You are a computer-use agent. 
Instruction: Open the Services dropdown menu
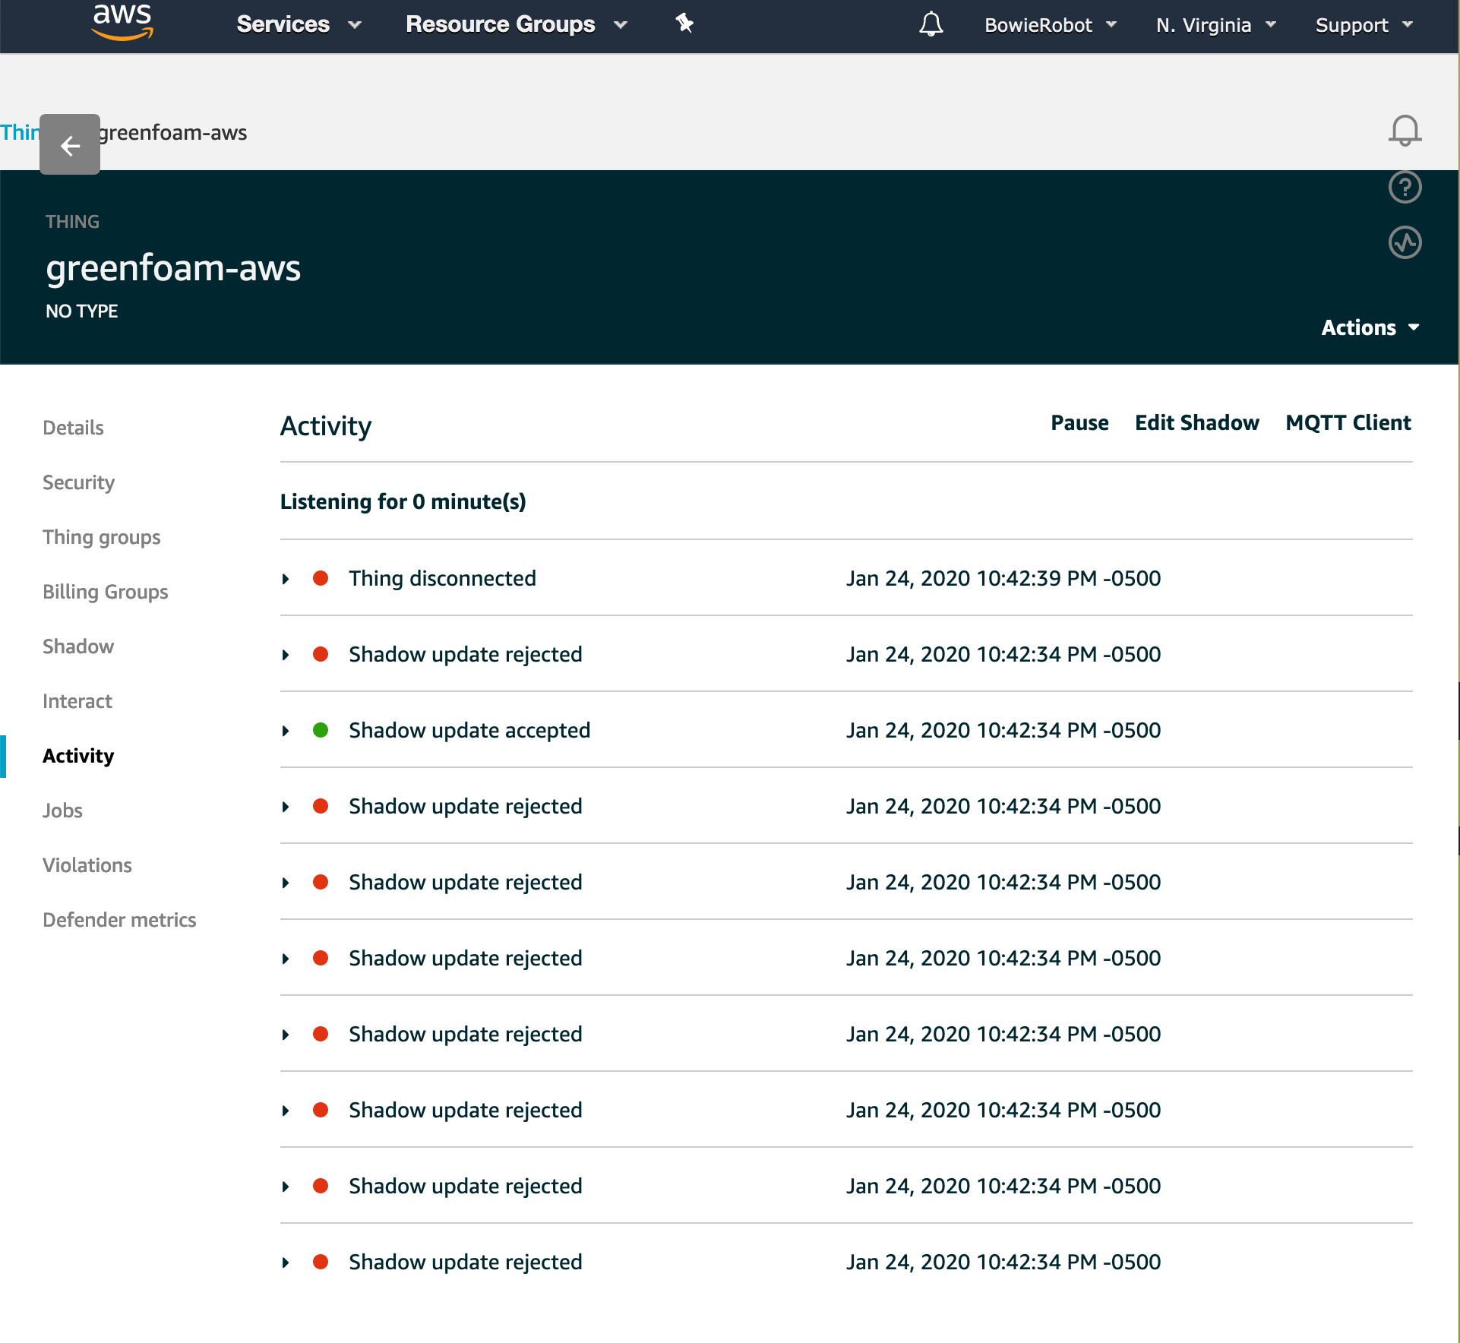tap(299, 24)
